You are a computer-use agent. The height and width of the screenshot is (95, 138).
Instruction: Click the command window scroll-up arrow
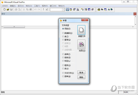coord(135,16)
